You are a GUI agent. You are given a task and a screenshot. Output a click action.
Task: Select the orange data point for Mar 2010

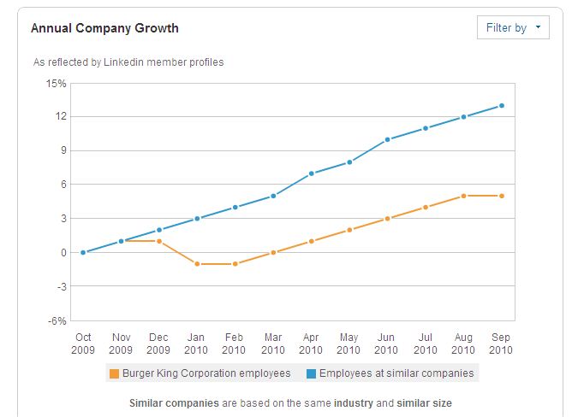point(273,253)
